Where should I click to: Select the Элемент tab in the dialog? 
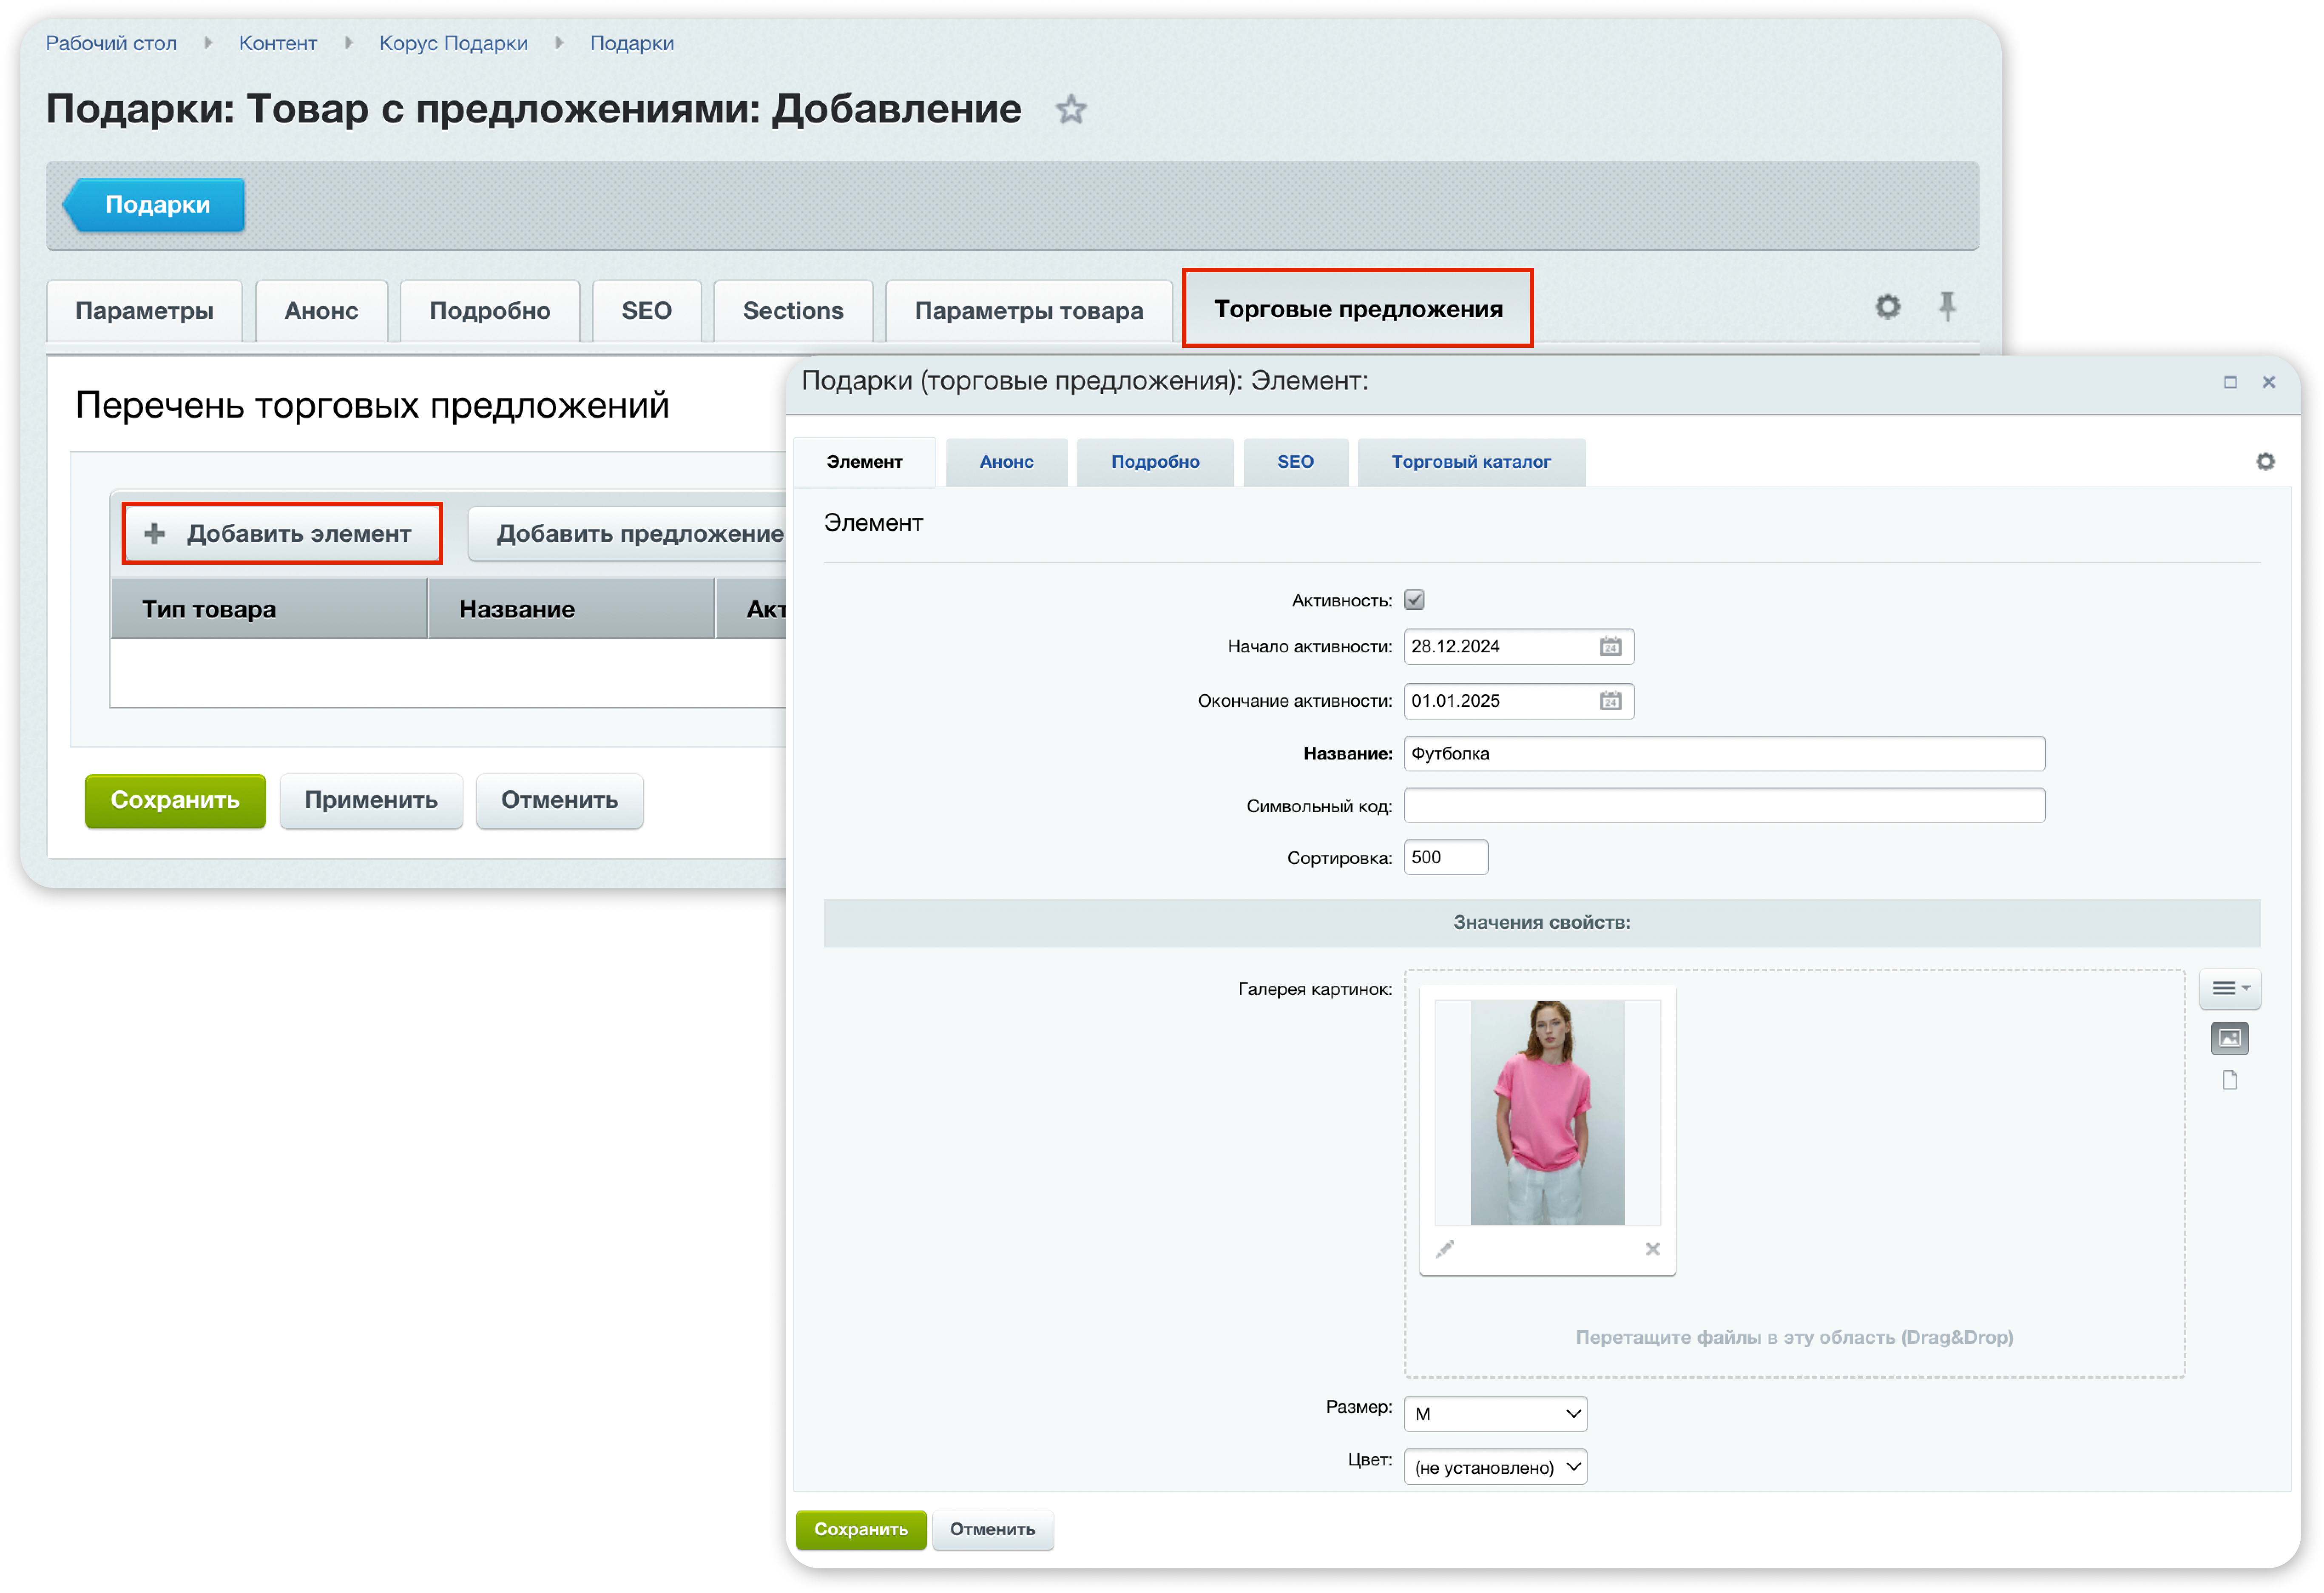864,462
